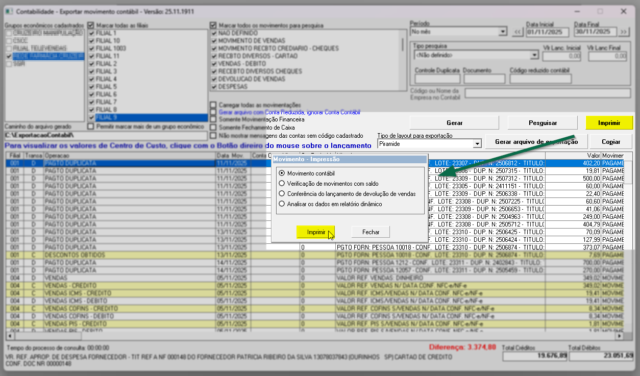Click the previous period arrow button
The image size is (640, 376).
518,32
